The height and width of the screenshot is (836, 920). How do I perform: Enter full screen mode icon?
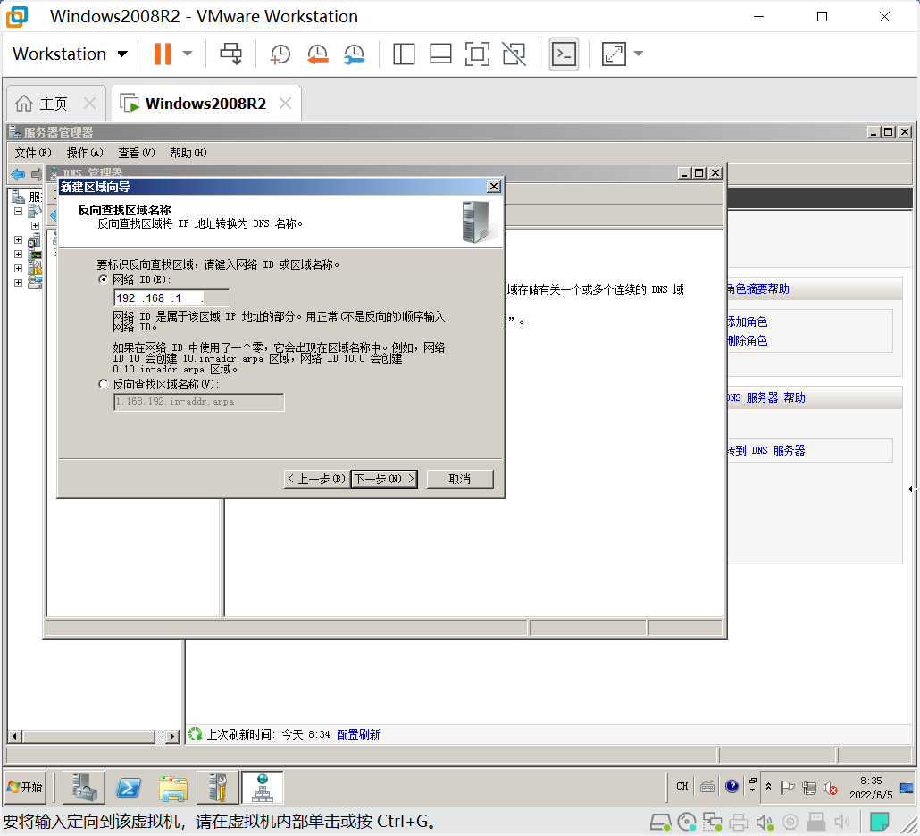point(477,54)
